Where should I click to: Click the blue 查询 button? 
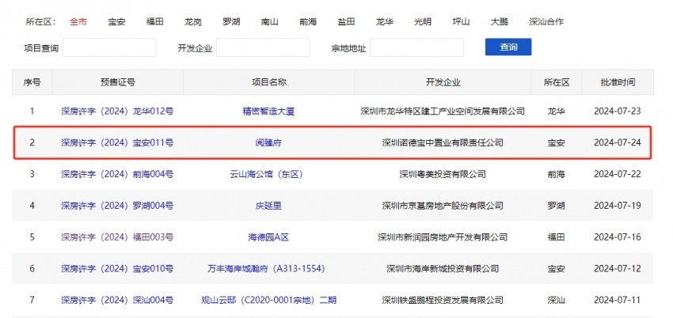(508, 47)
